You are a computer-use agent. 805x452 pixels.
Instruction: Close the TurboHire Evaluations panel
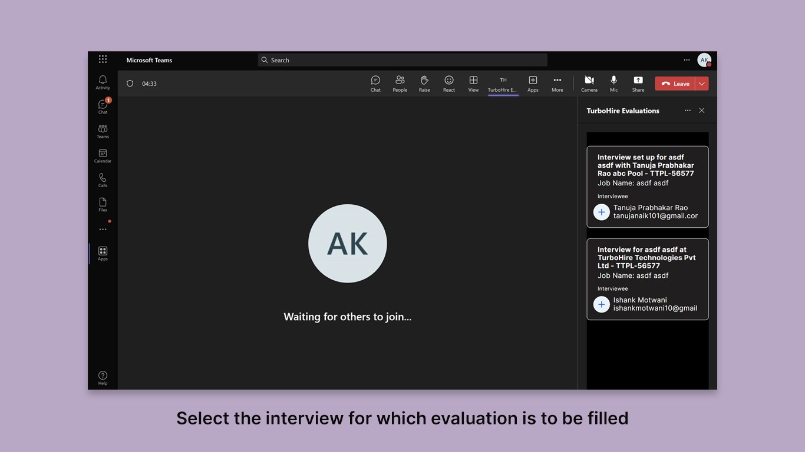702,111
